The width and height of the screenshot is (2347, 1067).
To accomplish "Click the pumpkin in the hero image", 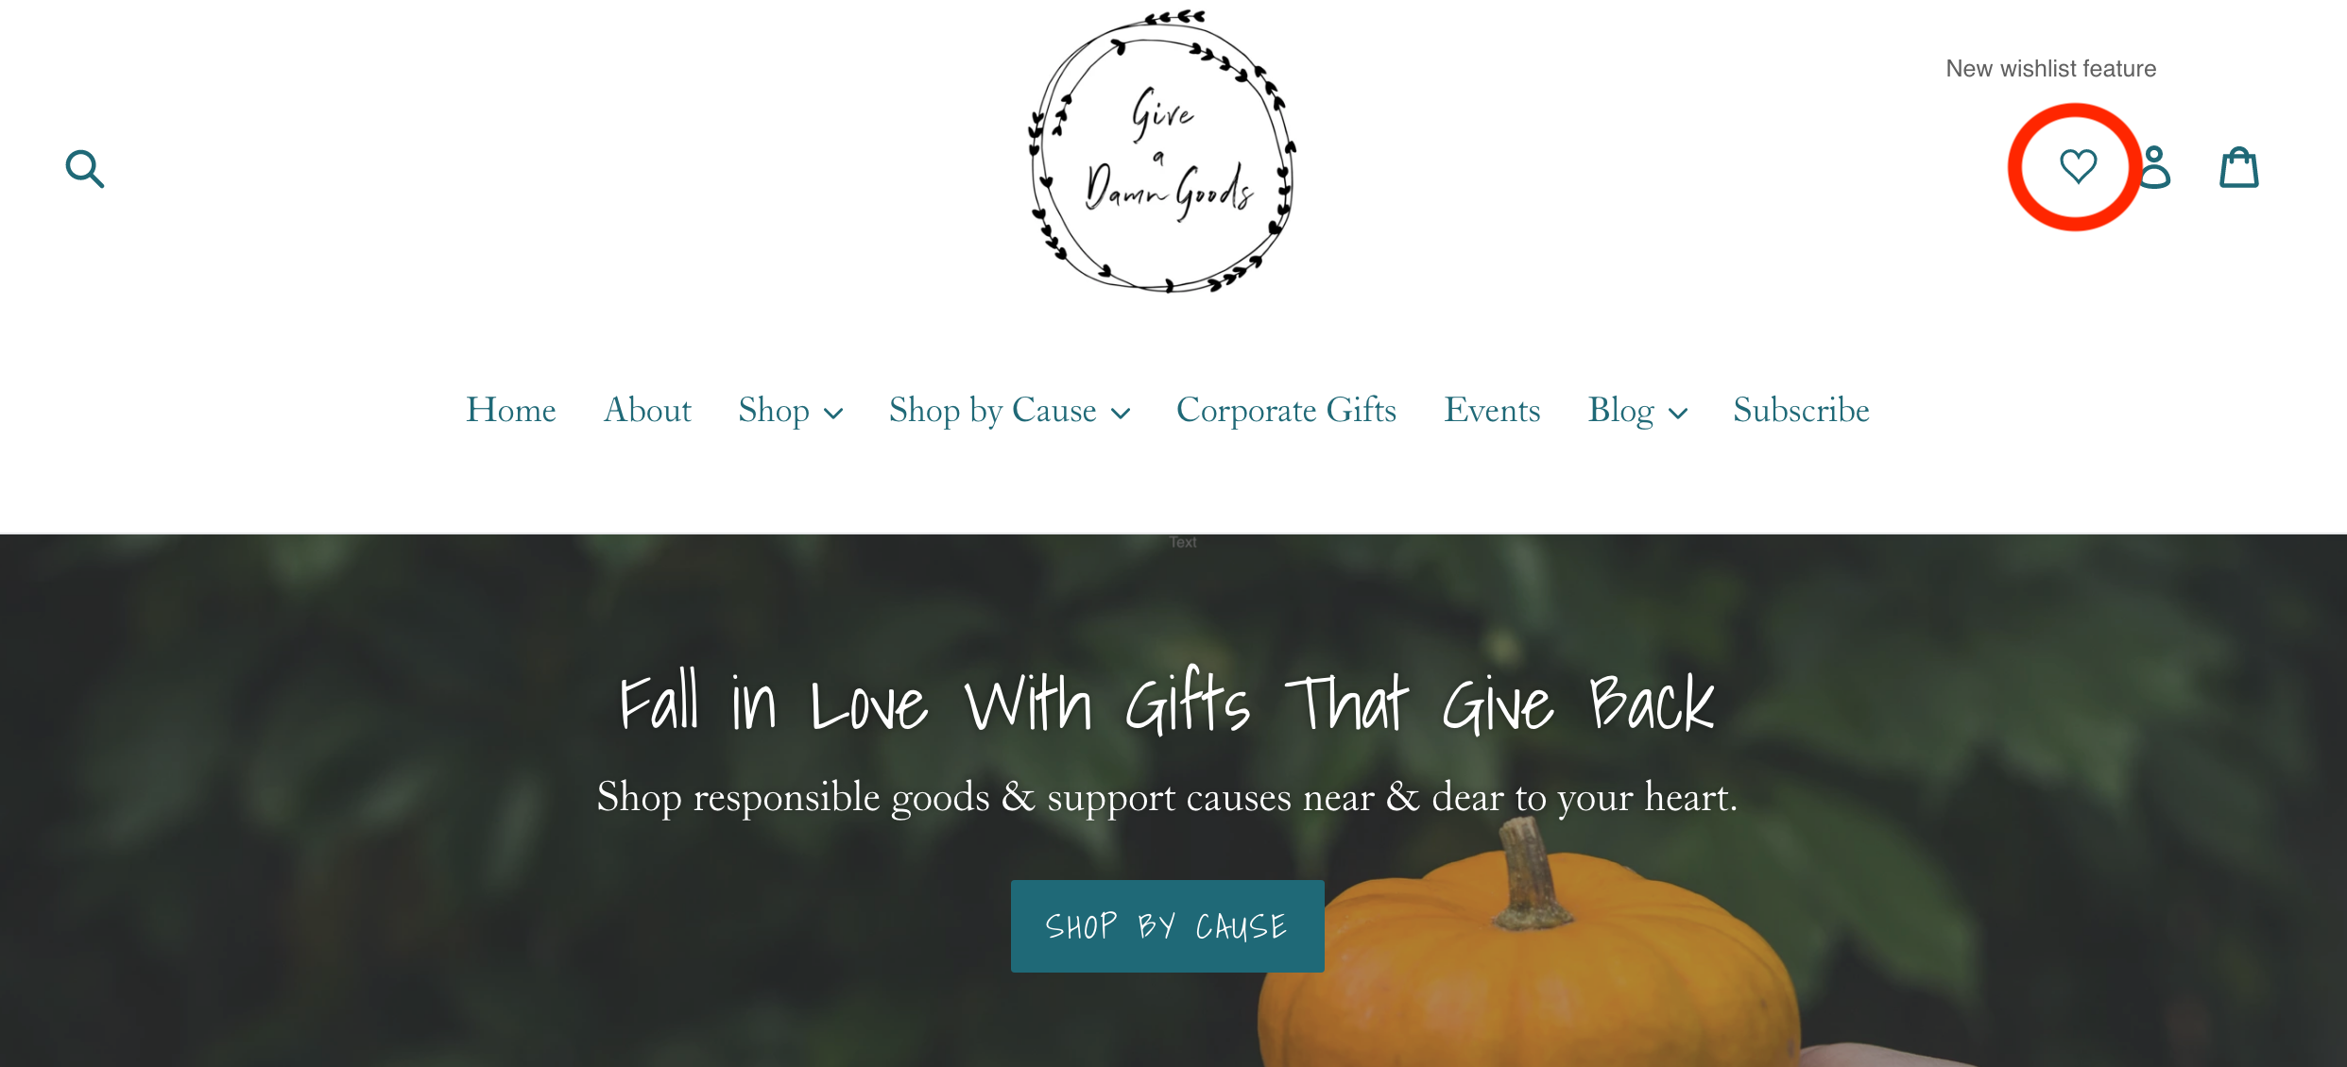I will click(x=1531, y=954).
